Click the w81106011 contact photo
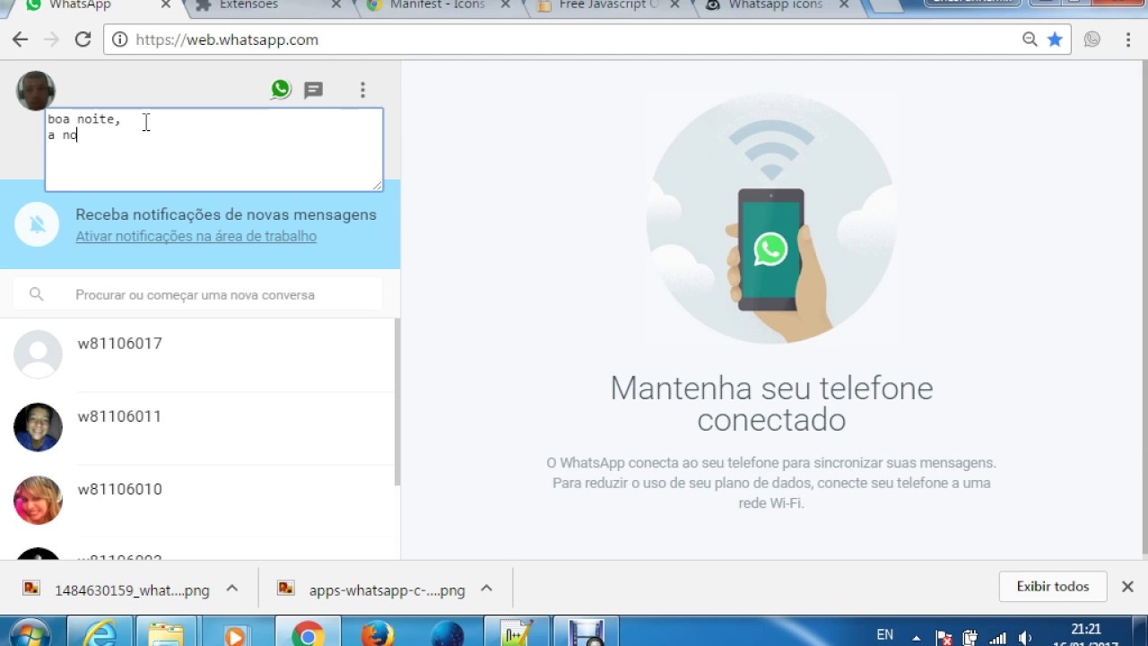 [x=38, y=427]
